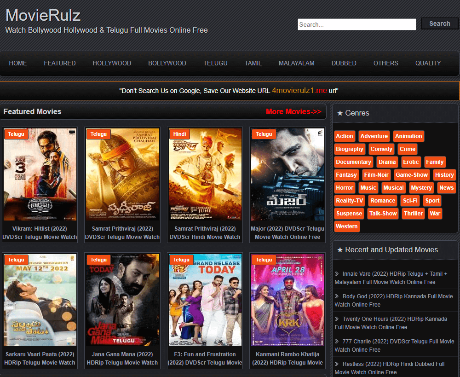
Task: Select the Romance genre tag
Action: [x=383, y=201]
